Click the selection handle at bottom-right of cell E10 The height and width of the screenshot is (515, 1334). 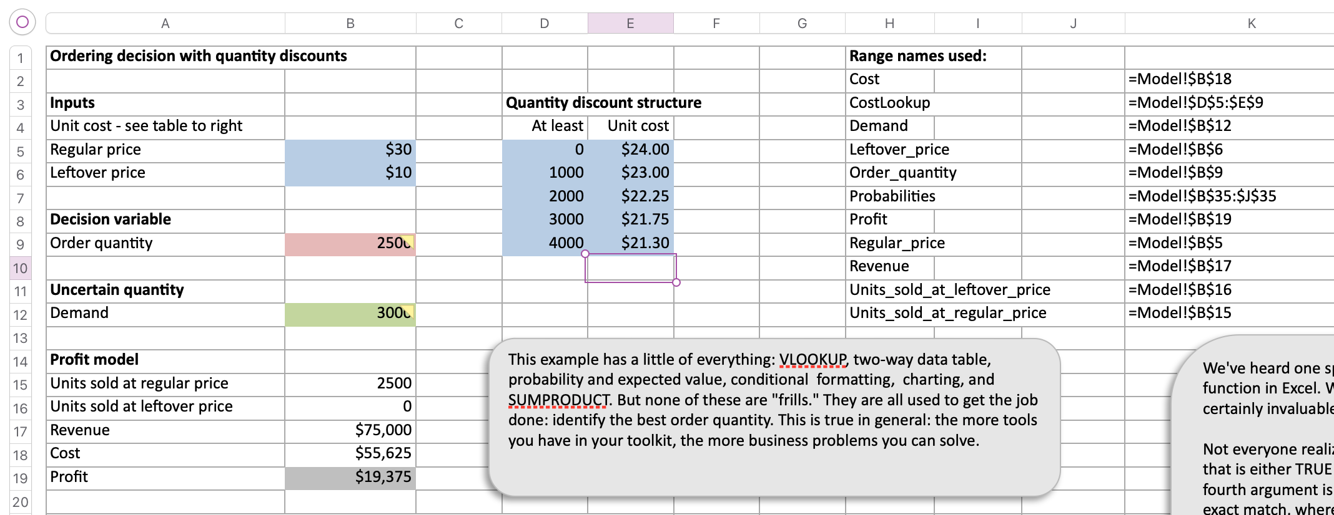tap(676, 282)
